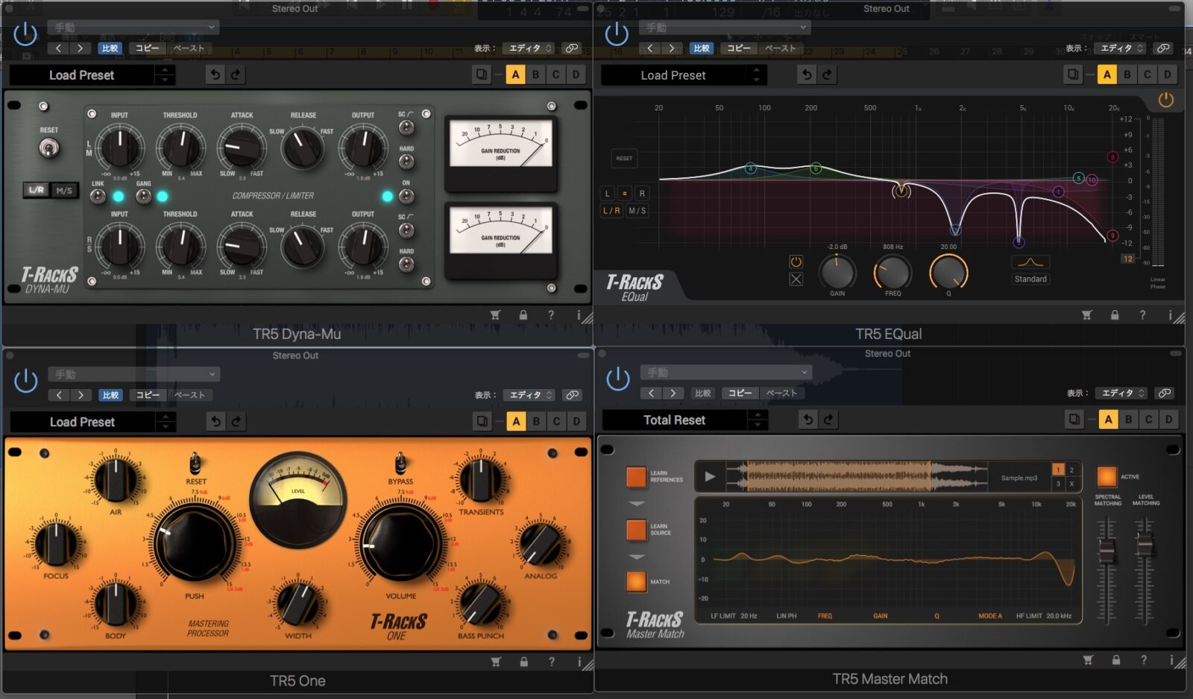
Task: Click info icon in Master Match footer
Action: 1171,660
